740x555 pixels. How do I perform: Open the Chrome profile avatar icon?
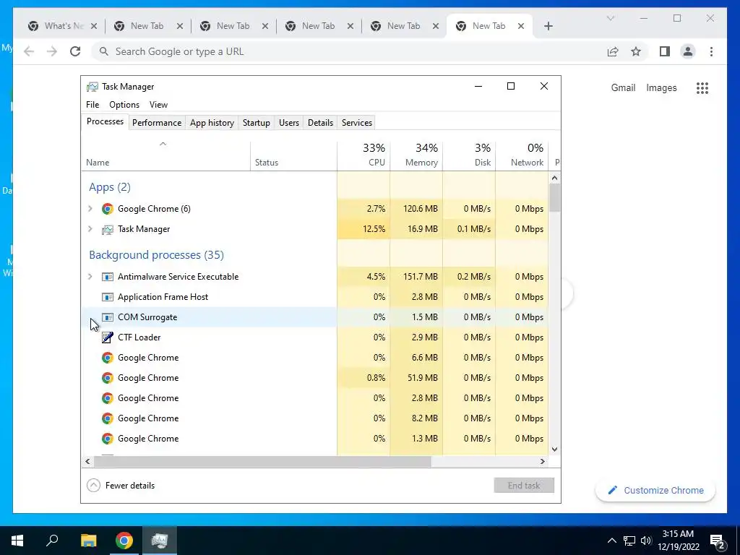(x=688, y=51)
